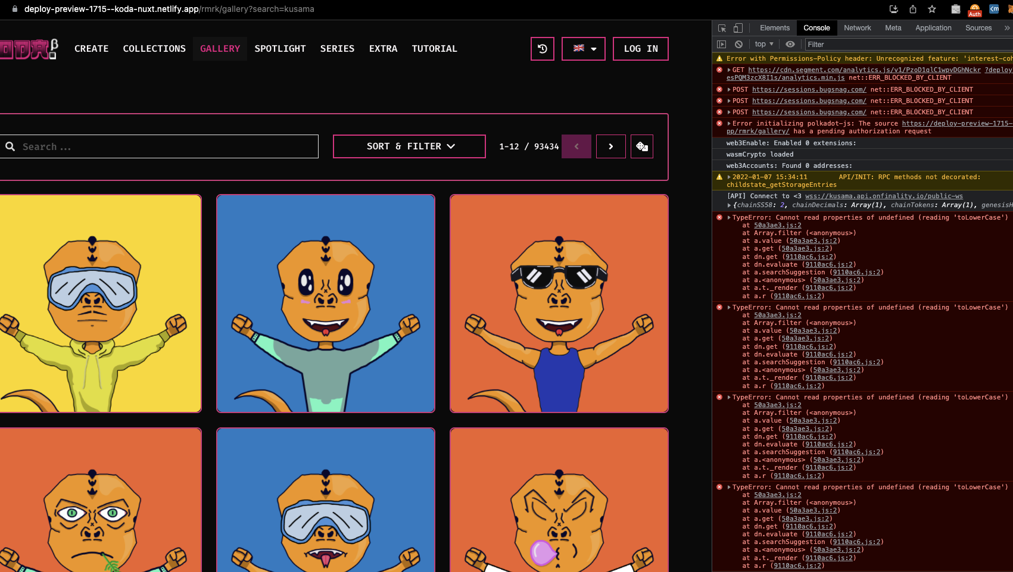The image size is (1013, 572).
Task: Expand first POST bugsnag error entry
Action: click(x=729, y=89)
